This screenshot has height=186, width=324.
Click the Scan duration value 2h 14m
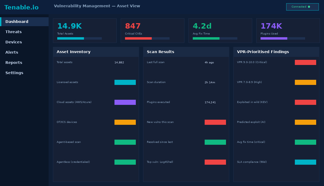pyautogui.click(x=210, y=82)
